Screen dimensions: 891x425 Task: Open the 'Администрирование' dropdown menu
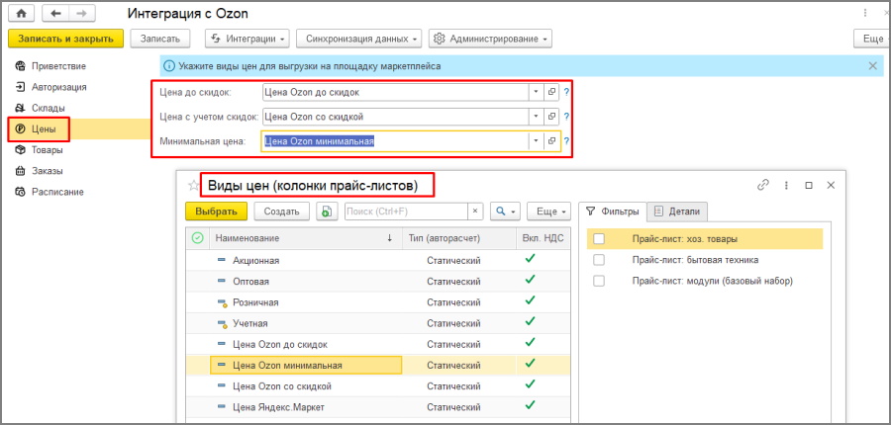(x=490, y=39)
